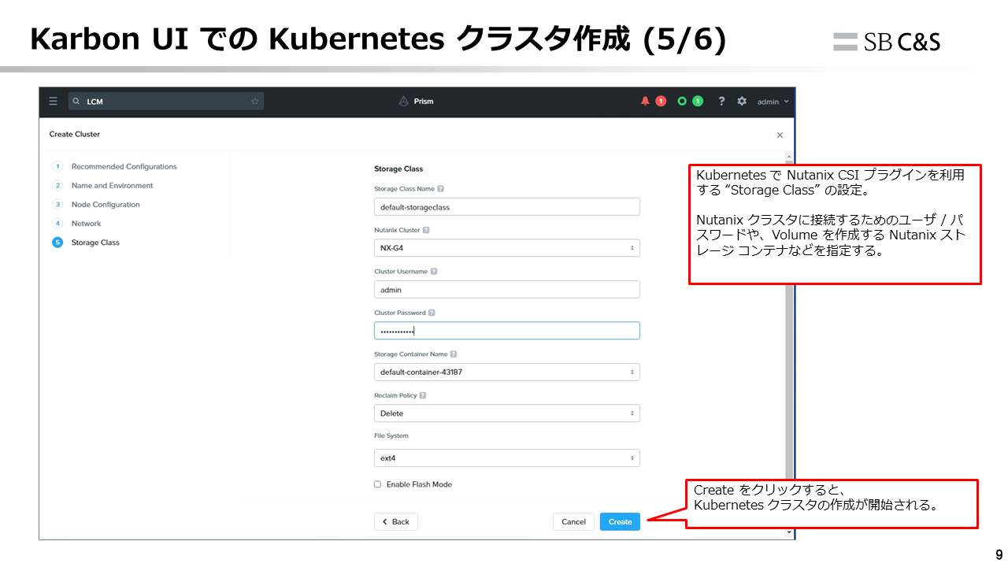The height and width of the screenshot is (567, 1008).
Task: Click help icon beside Storage Container Name
Action: (454, 354)
